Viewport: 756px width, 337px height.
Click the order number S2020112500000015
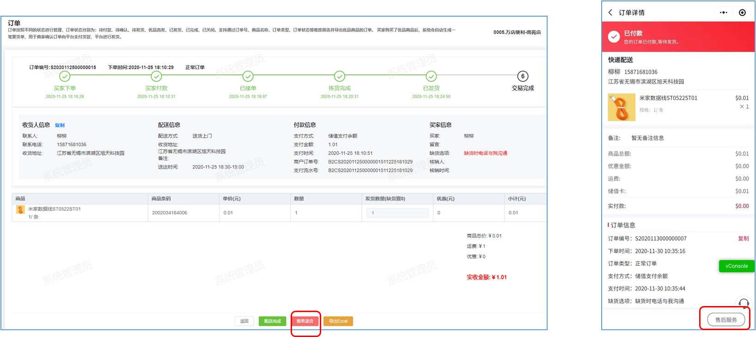pos(73,67)
